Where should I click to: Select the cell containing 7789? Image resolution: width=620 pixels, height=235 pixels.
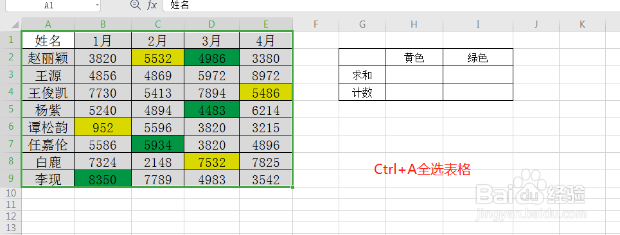tap(158, 179)
